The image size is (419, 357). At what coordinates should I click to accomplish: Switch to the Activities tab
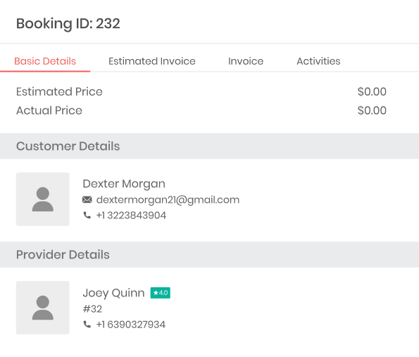tap(318, 61)
